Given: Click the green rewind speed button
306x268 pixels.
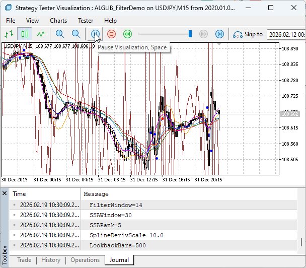Looking at the screenshot, I should (x=128, y=34).
